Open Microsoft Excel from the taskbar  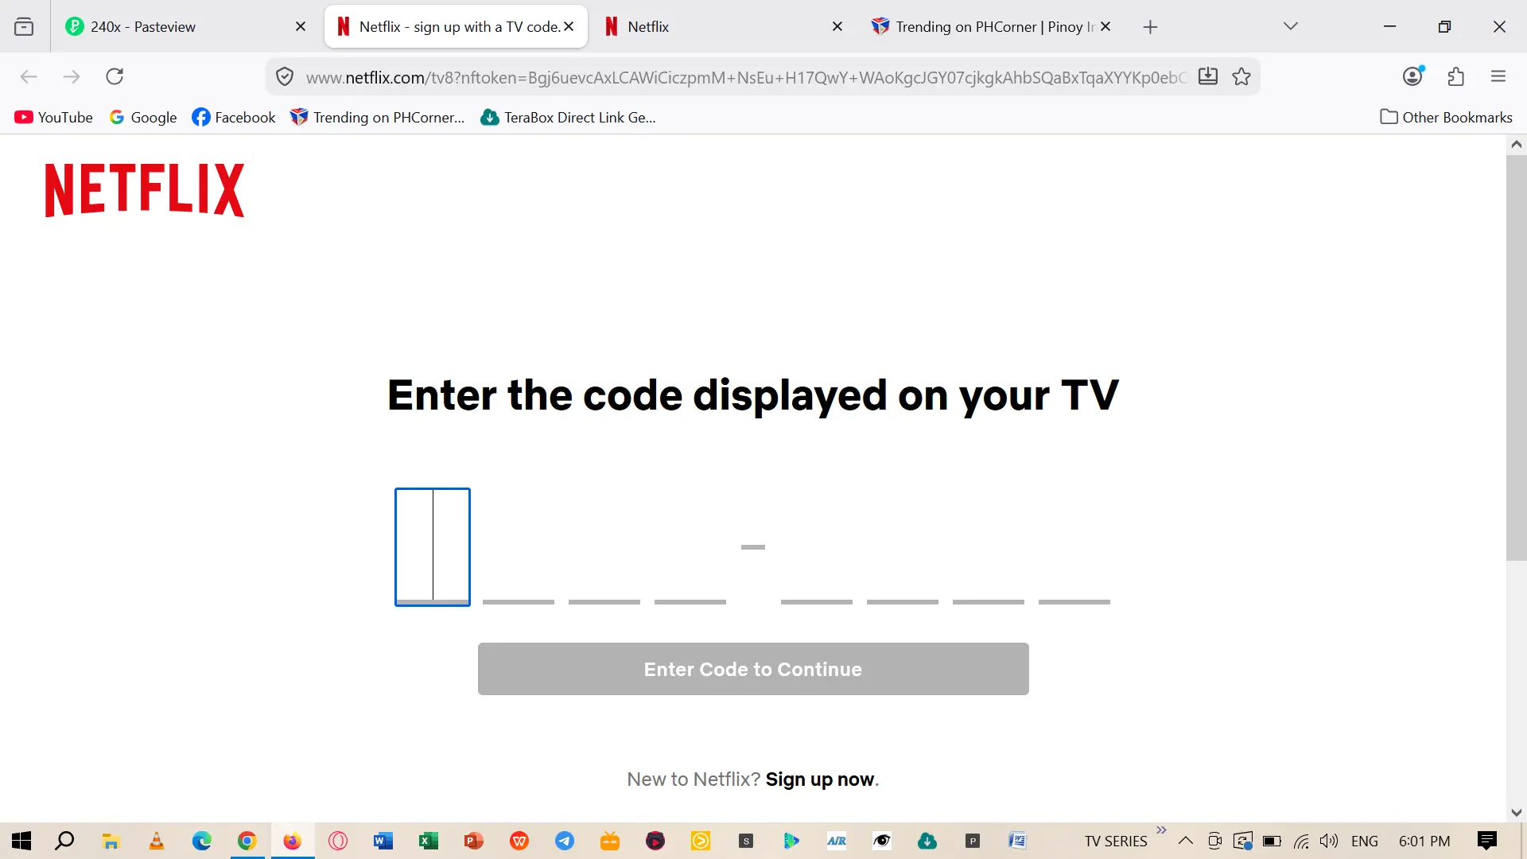429,841
